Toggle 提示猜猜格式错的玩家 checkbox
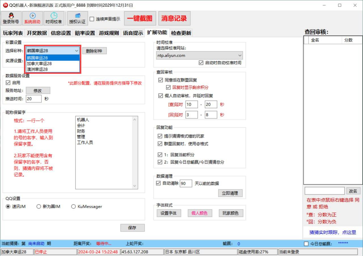This screenshot has width=363, height=256. point(160,136)
